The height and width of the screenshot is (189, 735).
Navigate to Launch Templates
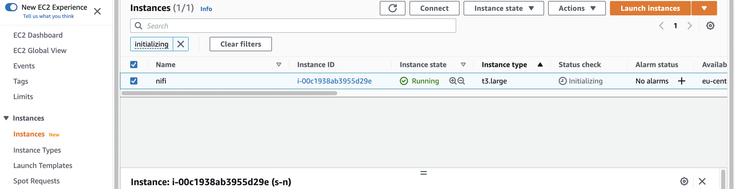point(43,165)
